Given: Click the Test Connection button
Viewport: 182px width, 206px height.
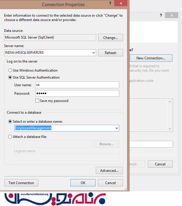Looking at the screenshot, I should pyautogui.click(x=21, y=183).
